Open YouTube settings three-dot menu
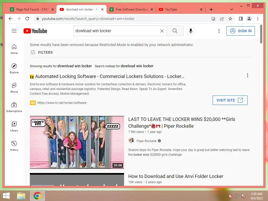 (x=219, y=31)
